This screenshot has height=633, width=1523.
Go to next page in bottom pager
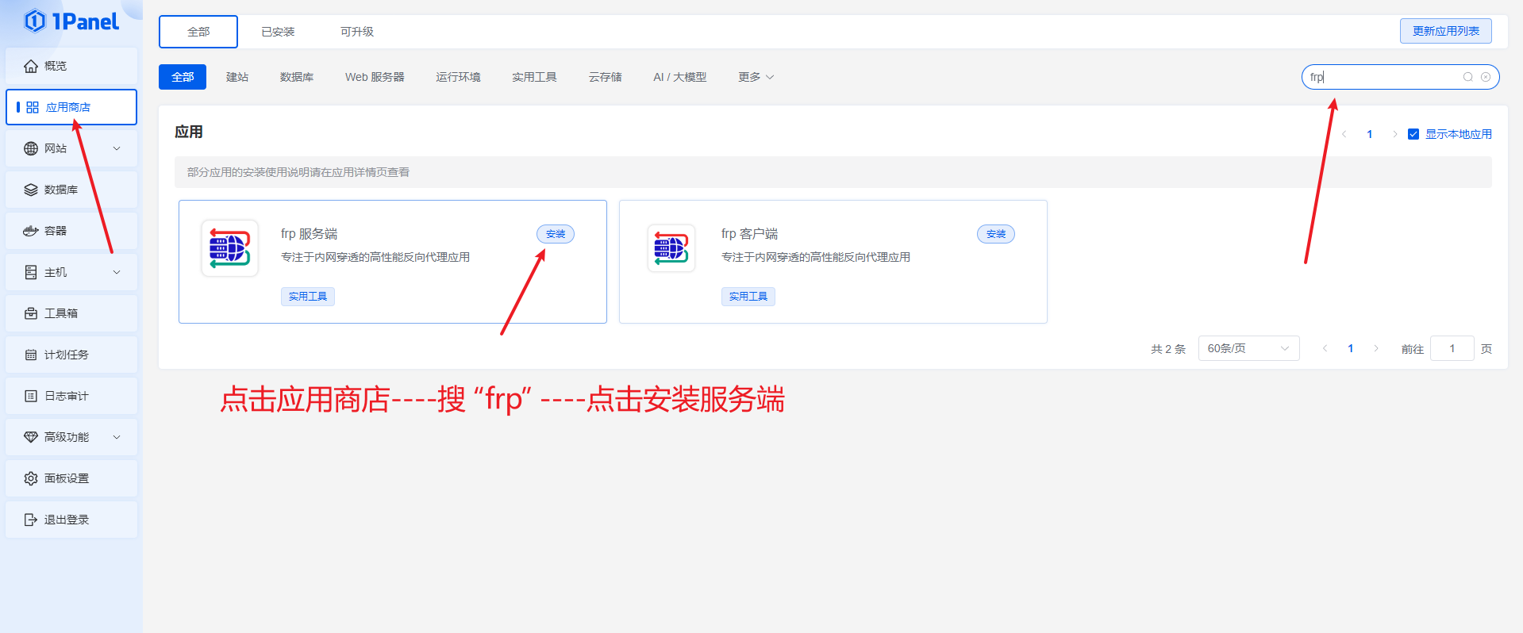pyautogui.click(x=1376, y=348)
